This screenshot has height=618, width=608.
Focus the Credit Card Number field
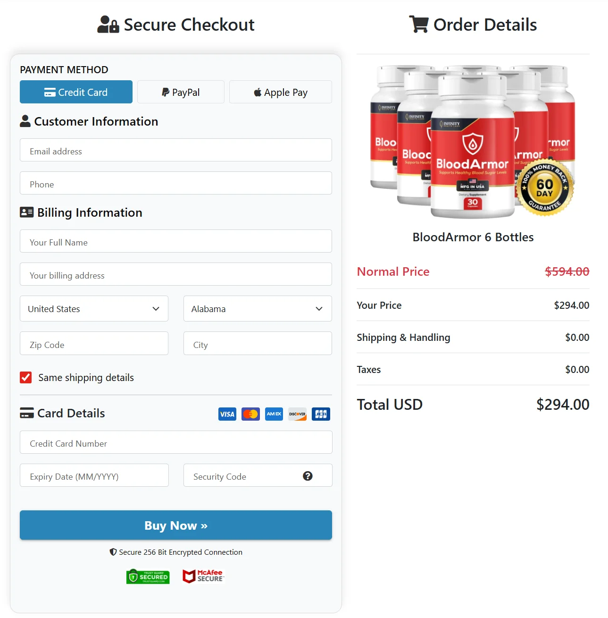pos(176,443)
